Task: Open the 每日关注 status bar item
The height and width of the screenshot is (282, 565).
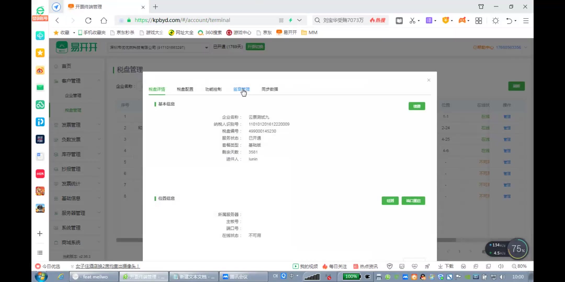Action: (335, 266)
